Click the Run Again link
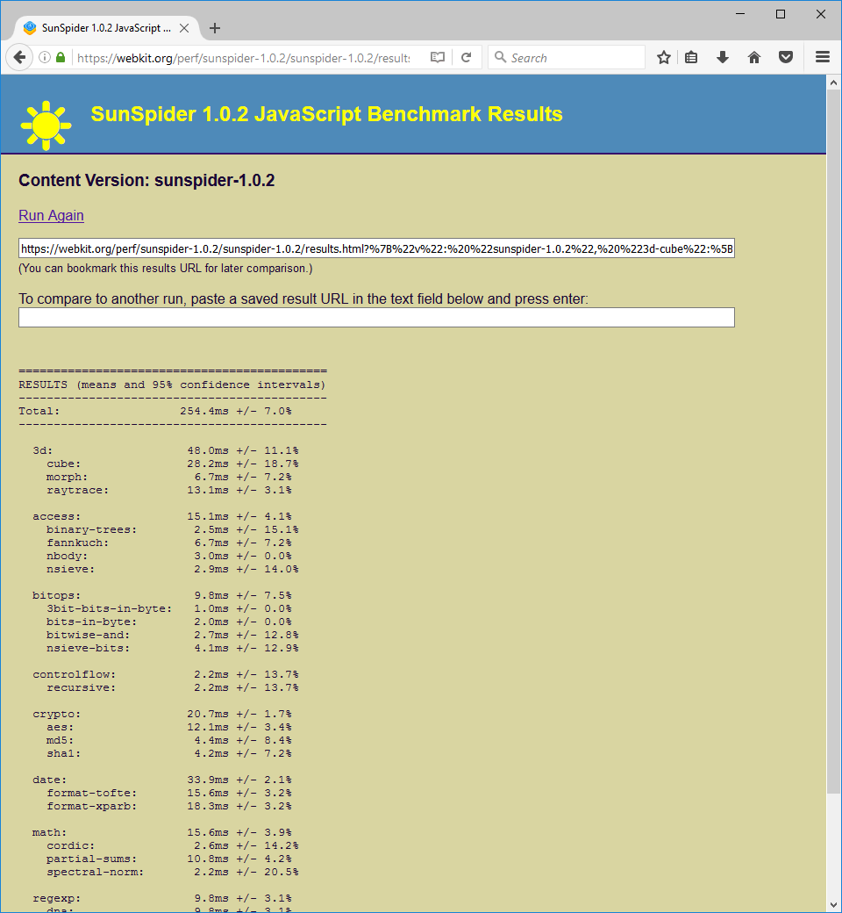Image resolution: width=842 pixels, height=913 pixels. [x=51, y=215]
